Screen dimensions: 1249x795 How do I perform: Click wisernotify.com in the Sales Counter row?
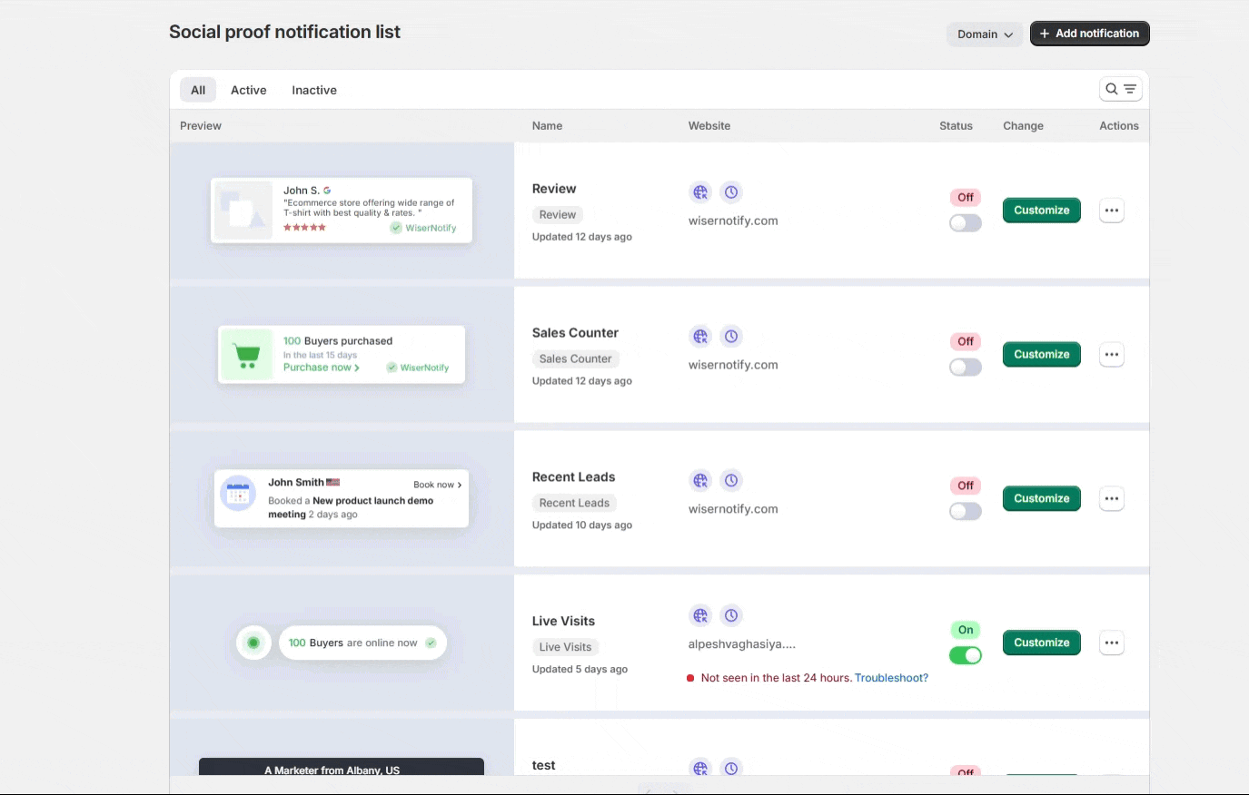coord(733,365)
